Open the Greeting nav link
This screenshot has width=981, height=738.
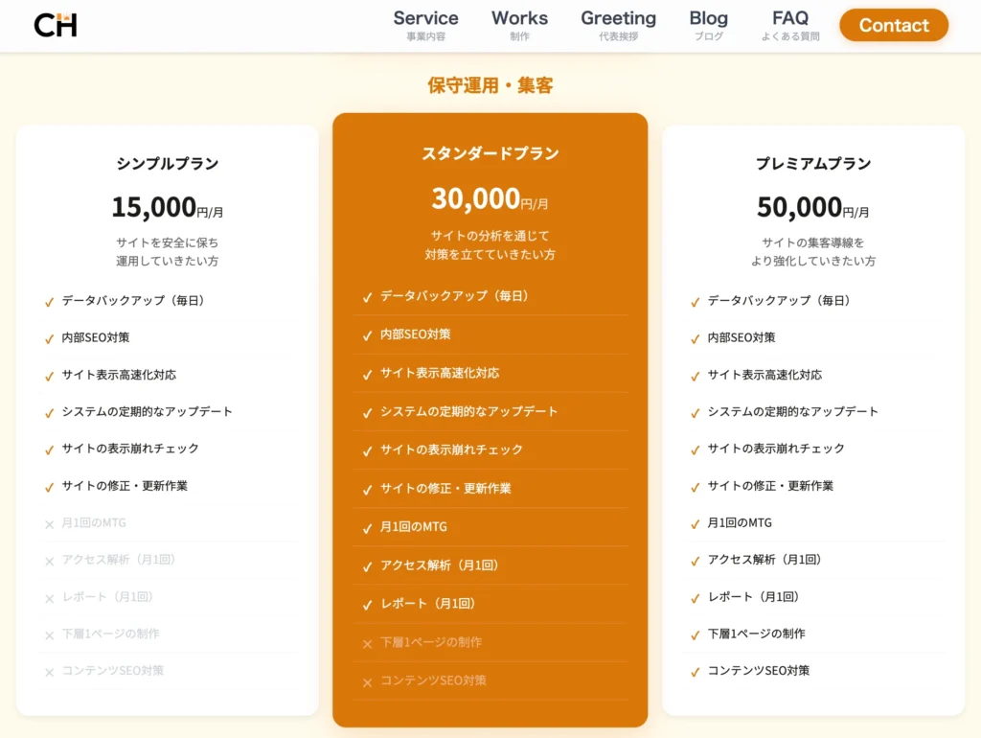618,25
